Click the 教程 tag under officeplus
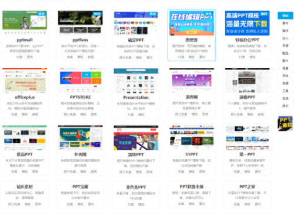Viewport: 294px width, 214px height. [35, 114]
